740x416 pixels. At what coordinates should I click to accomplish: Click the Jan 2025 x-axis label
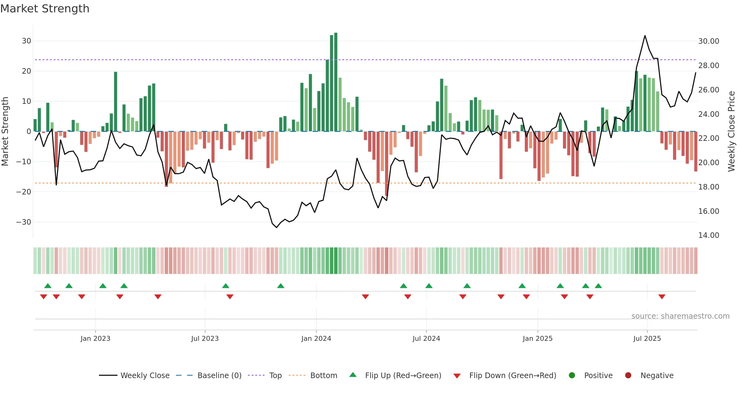538,338
